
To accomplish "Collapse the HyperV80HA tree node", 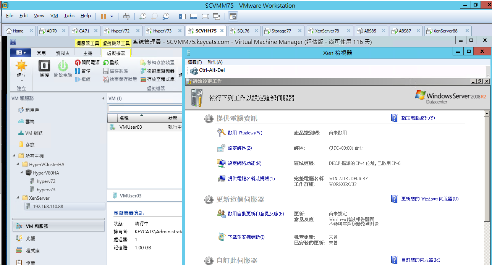I will click(x=23, y=173).
